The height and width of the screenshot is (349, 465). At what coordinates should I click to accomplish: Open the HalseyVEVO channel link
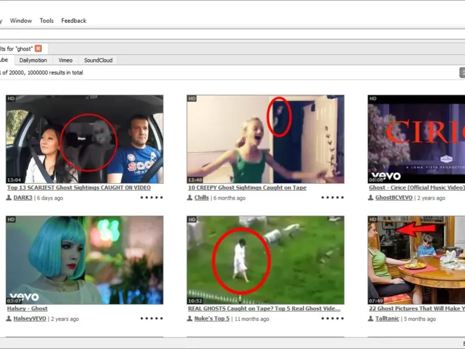pos(30,319)
